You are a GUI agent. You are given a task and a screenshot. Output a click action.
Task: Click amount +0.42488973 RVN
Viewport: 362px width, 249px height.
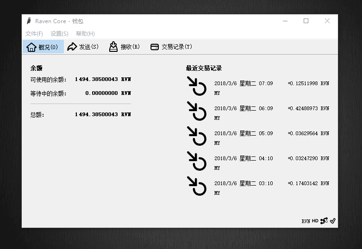coord(308,108)
